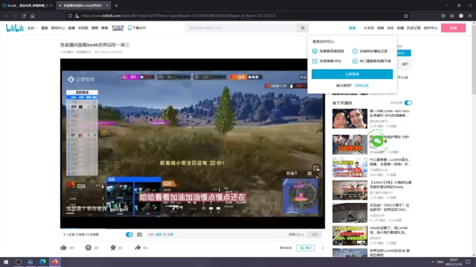Screen dimensions: 476x267
Task: Toggle the danmaku display switch below player
Action: point(129,234)
